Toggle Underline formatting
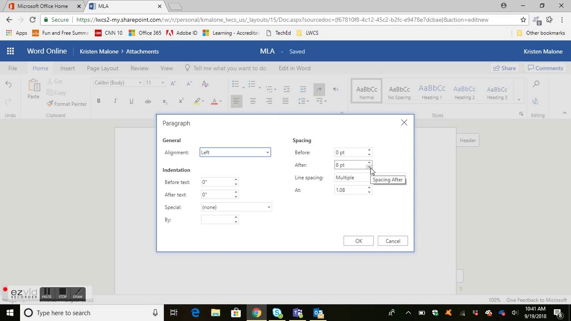Image resolution: width=571 pixels, height=321 pixels. 131,101
